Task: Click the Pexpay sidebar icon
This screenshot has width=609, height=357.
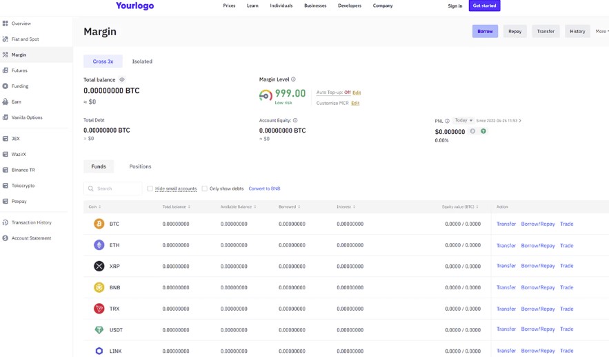Action: [x=5, y=201]
